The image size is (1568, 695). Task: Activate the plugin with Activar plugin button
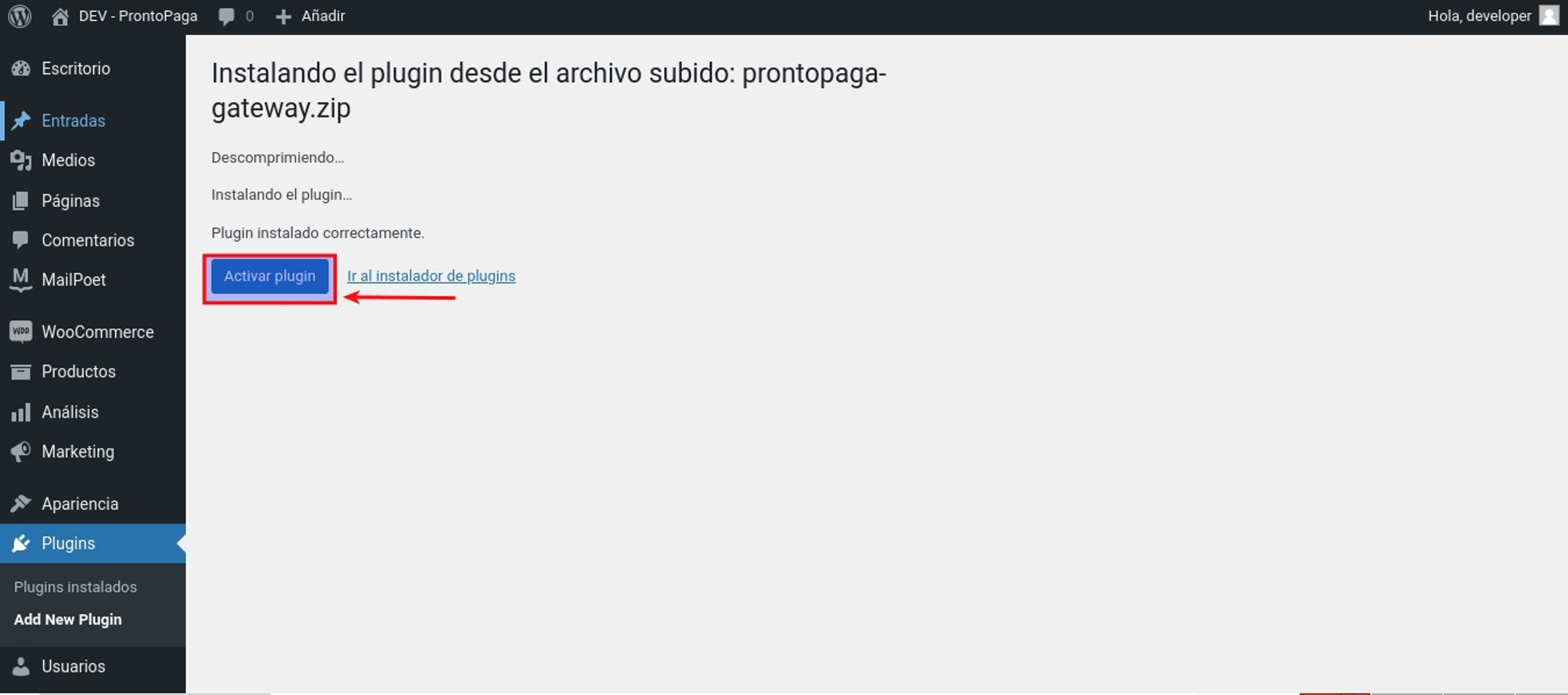pos(270,276)
